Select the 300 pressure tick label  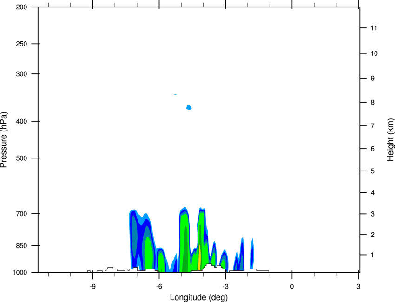pyautogui.click(x=21, y=74)
